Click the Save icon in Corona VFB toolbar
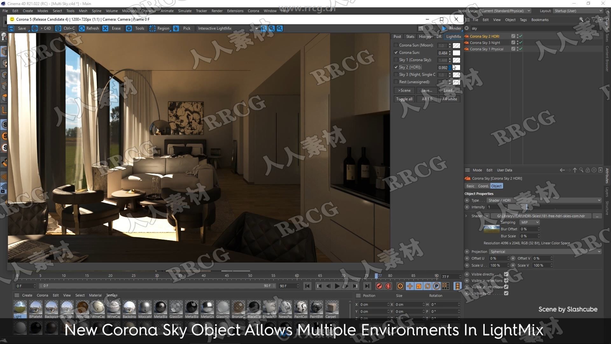The image size is (611, 344). (11, 28)
